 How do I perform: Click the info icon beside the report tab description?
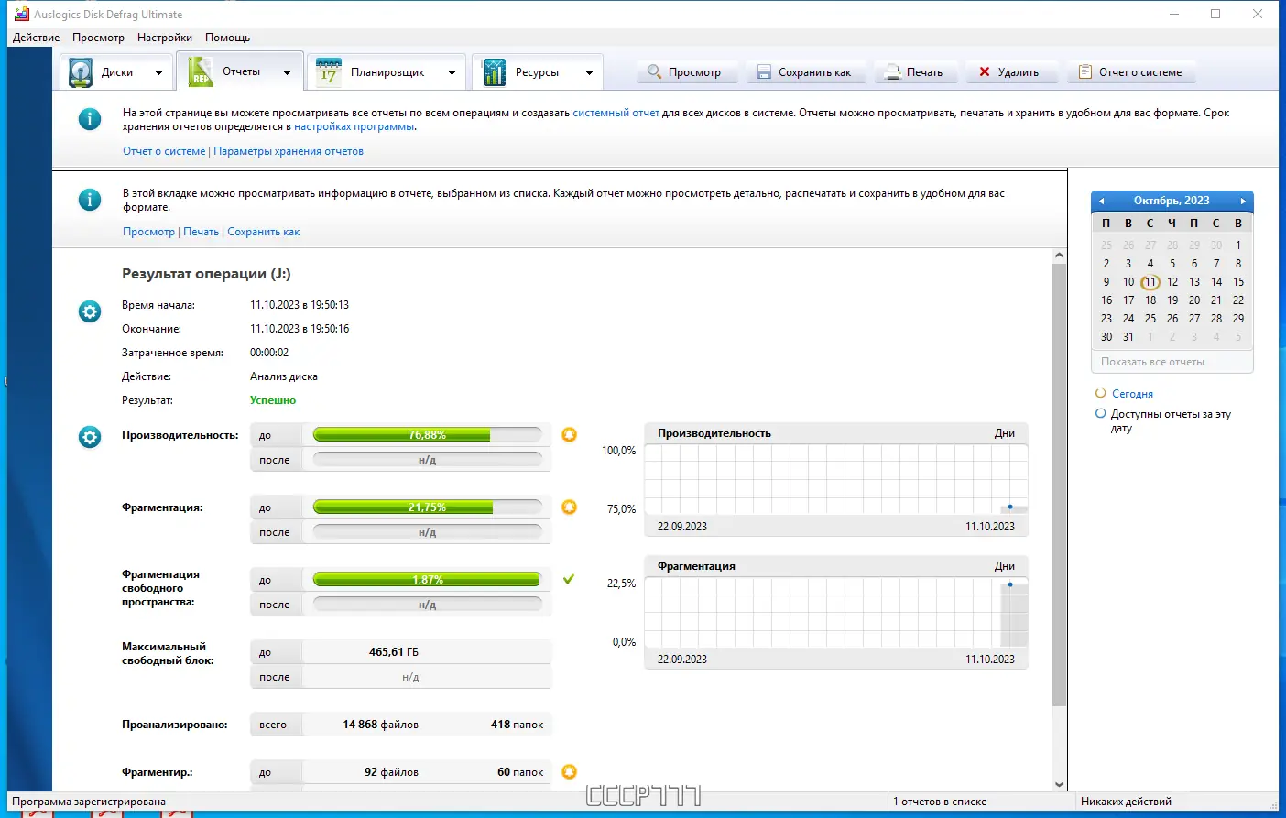pyautogui.click(x=90, y=200)
